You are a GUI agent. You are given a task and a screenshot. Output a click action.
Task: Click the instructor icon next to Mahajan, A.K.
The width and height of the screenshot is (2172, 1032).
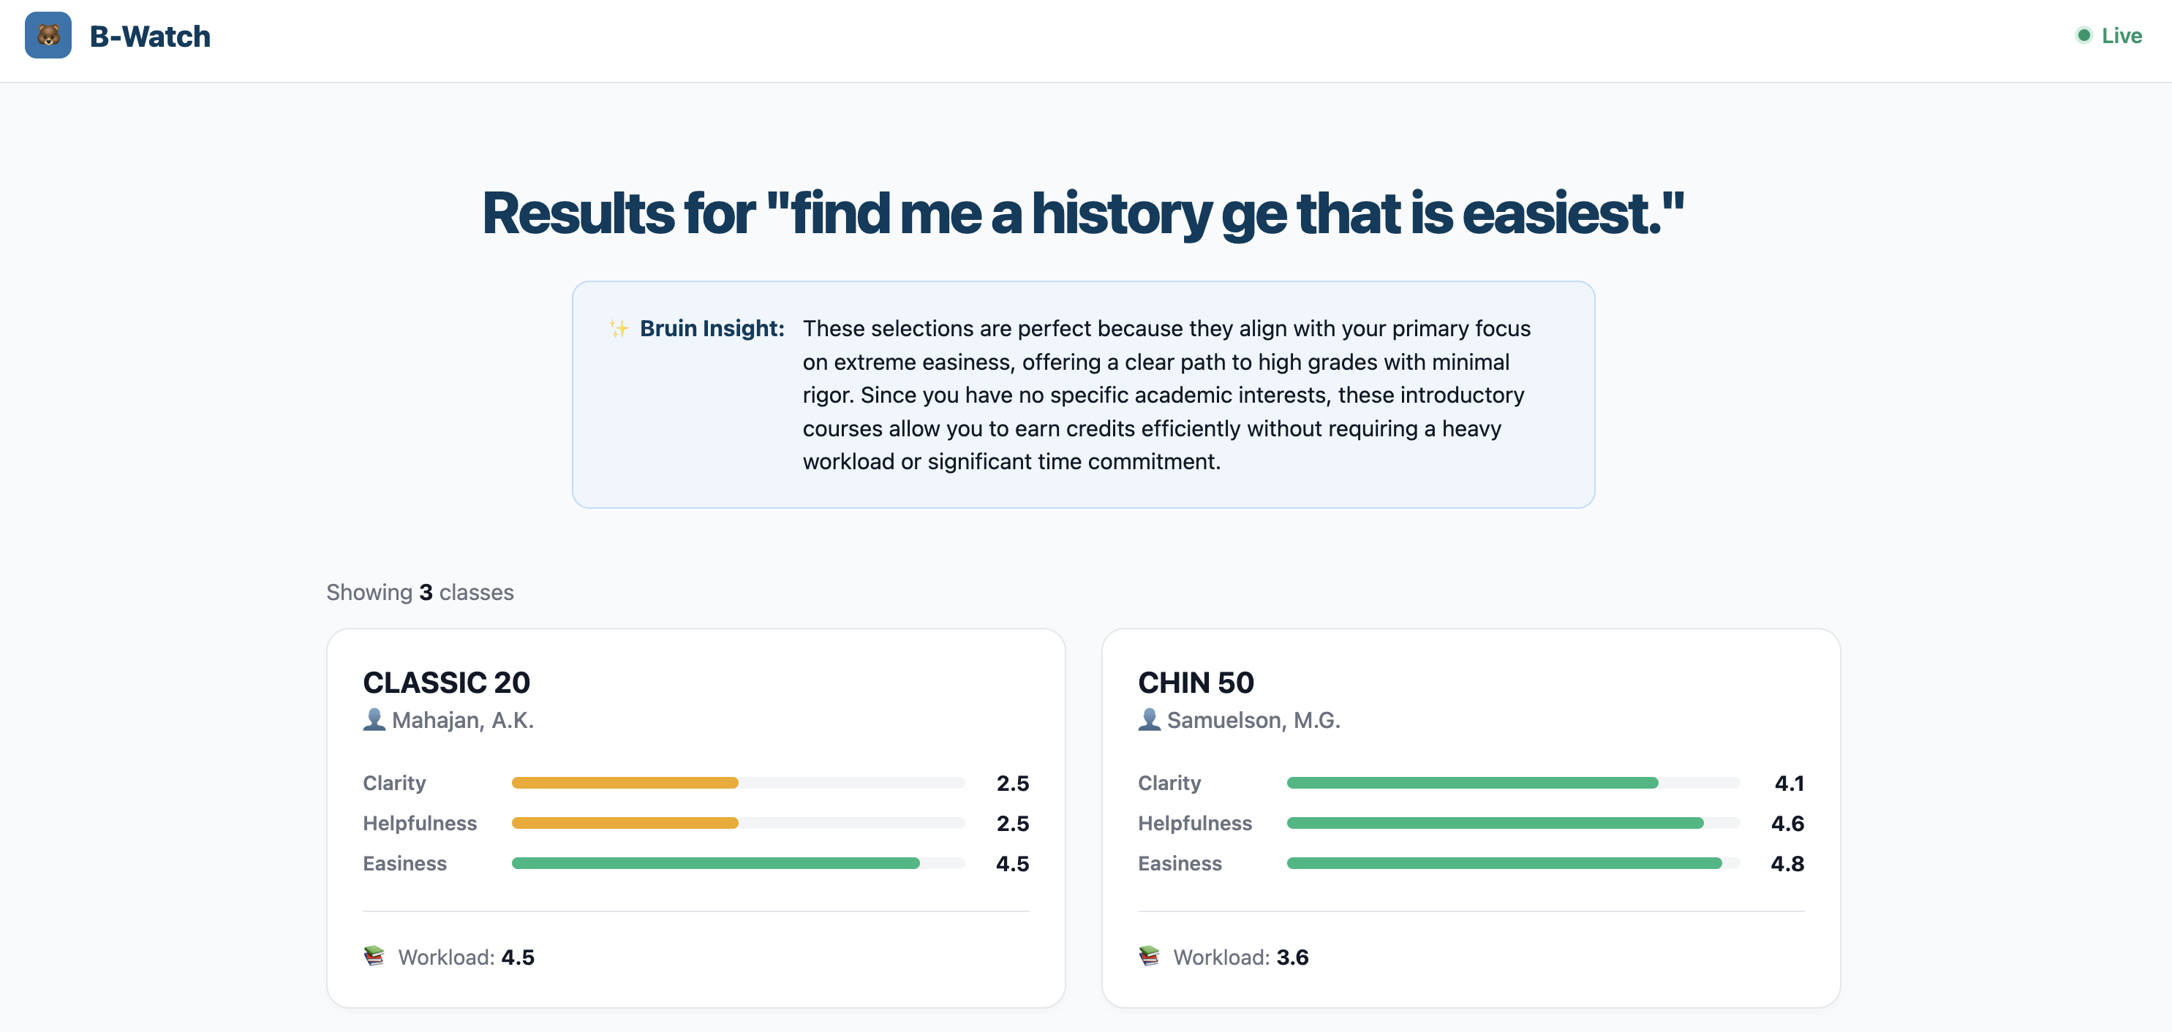point(374,719)
